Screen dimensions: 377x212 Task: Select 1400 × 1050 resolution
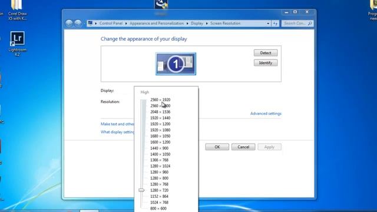[x=160, y=154]
